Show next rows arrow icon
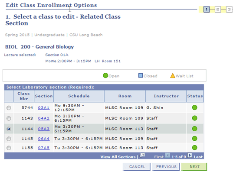The image size is (233, 172). 190,156
